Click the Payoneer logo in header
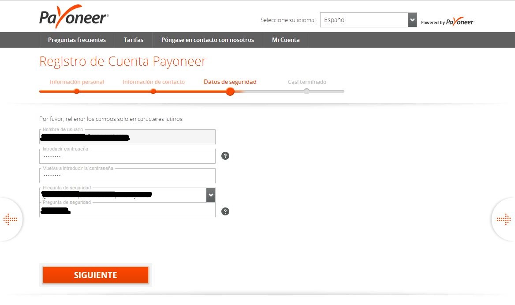 pyautogui.click(x=74, y=17)
